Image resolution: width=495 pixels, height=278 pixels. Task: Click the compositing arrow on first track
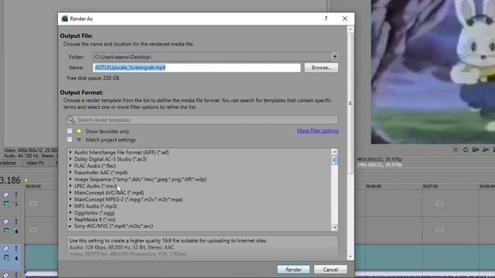(x=16, y=204)
